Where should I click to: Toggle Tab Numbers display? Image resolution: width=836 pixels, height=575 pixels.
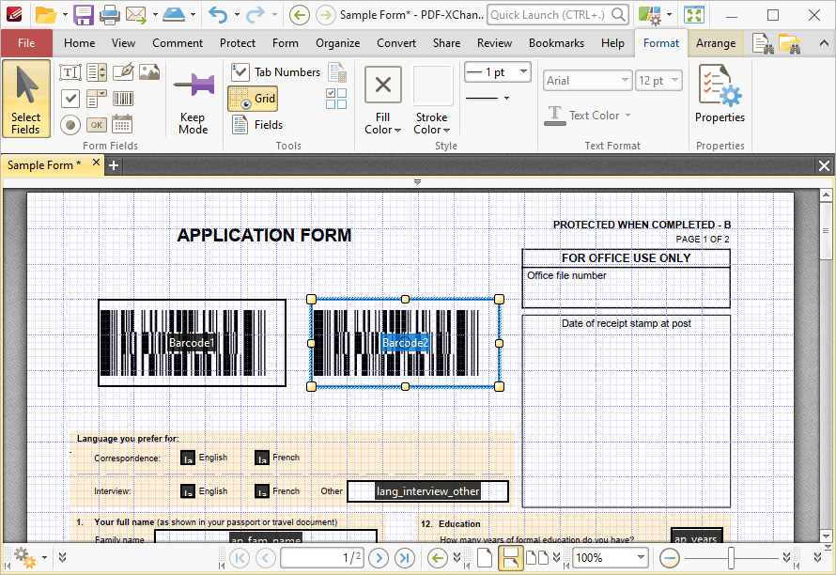[276, 72]
